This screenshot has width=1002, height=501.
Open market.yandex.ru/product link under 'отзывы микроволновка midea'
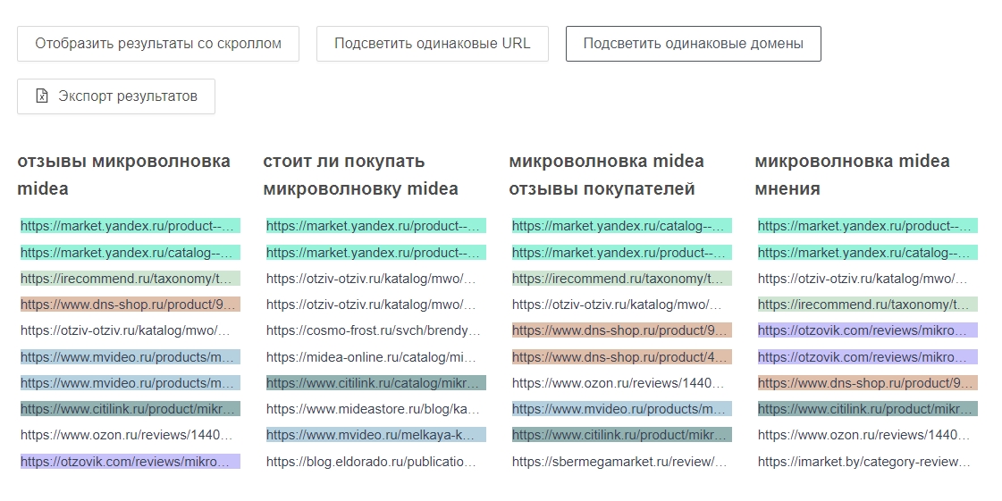(x=131, y=226)
